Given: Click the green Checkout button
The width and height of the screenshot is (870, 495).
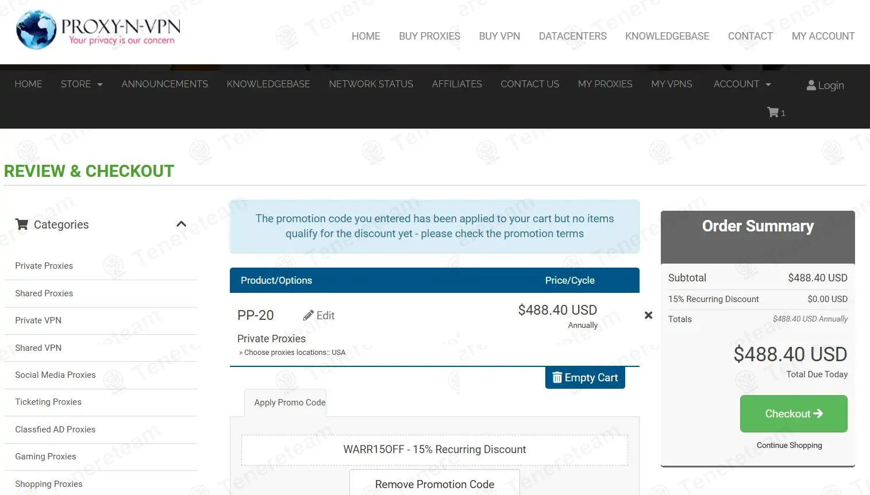Looking at the screenshot, I should pyautogui.click(x=794, y=413).
